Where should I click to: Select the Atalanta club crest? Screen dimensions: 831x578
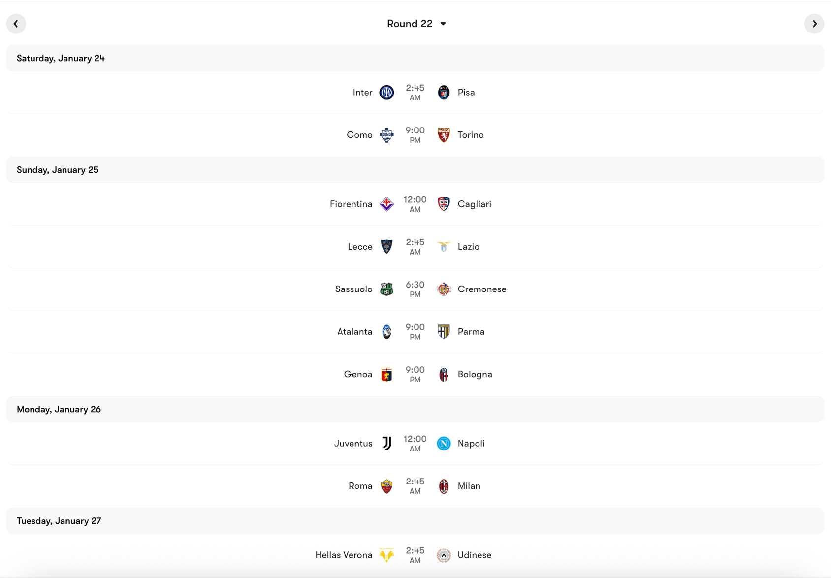(x=387, y=331)
